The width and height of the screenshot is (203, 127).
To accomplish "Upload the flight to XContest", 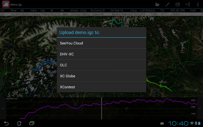I will (101, 87).
